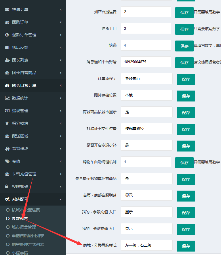
Task: Open the 订单流程 dropdown showing 异步执行
Action: pos(146,78)
